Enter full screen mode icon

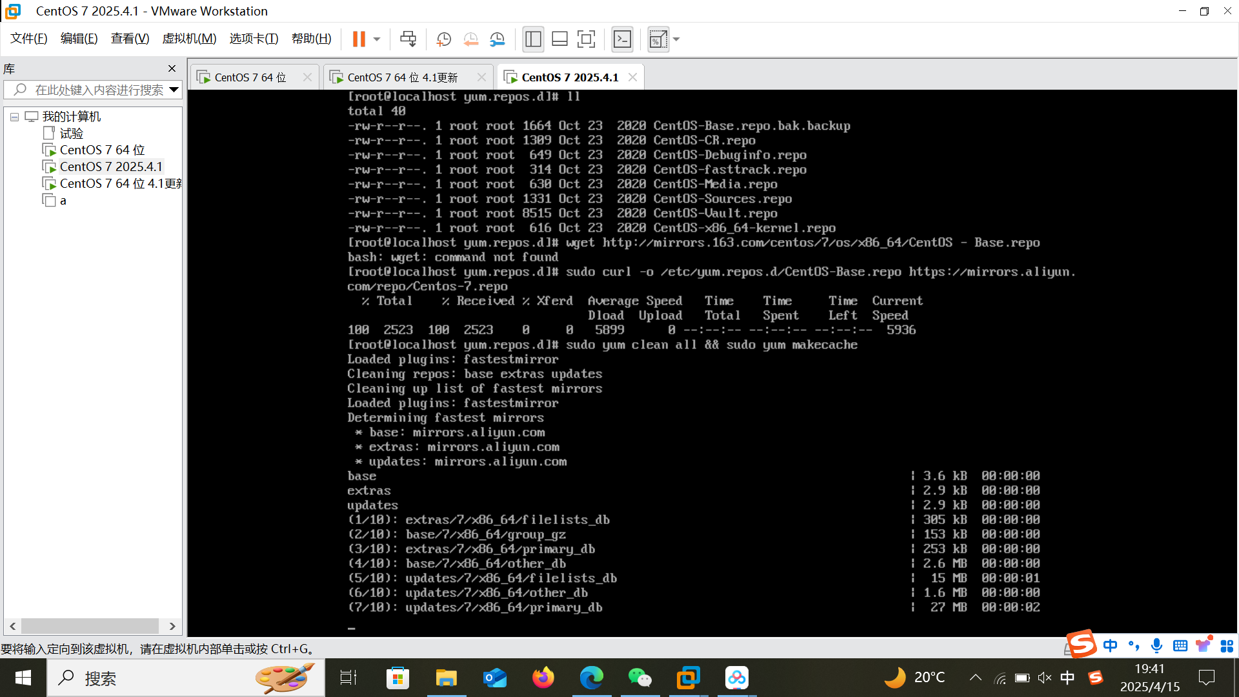tap(586, 39)
